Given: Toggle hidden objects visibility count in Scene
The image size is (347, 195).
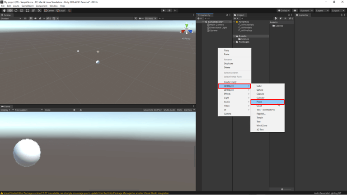Looking at the screenshot, I should point(49,19).
